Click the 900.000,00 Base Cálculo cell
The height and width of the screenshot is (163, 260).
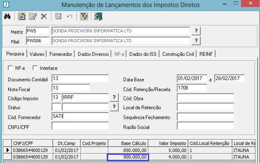coord(128,157)
